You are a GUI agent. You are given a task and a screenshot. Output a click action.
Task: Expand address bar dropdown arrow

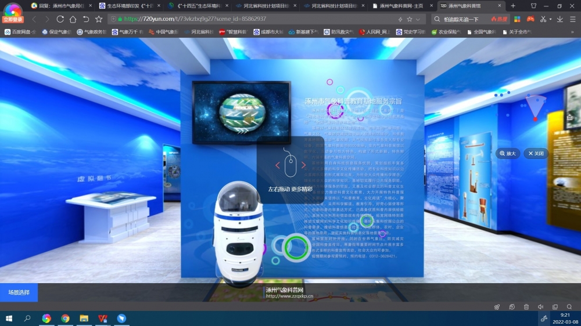tap(419, 19)
